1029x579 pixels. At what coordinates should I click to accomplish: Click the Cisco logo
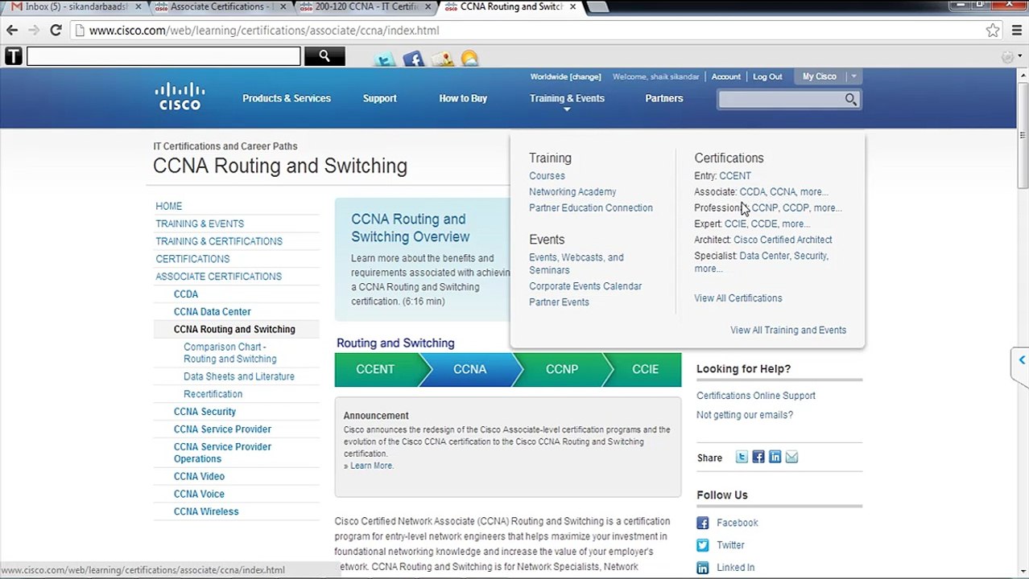click(x=180, y=96)
